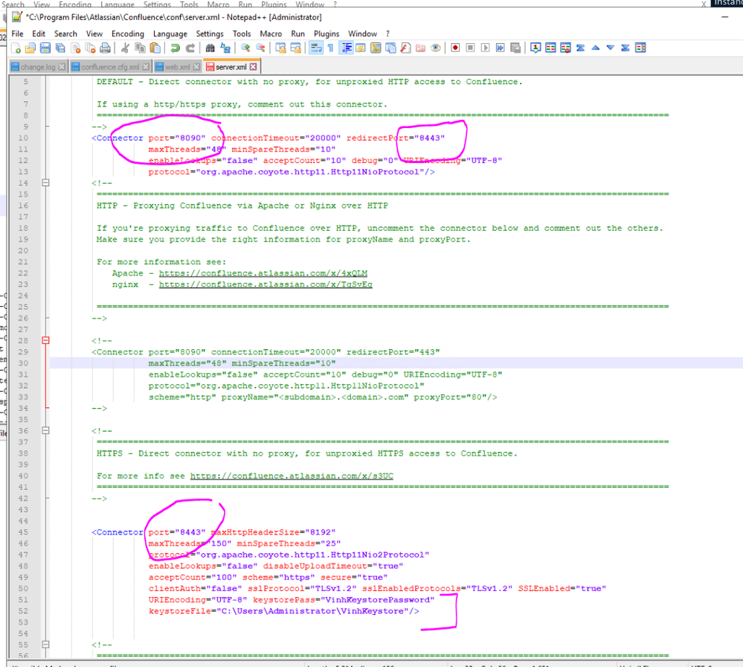This screenshot has width=743, height=667.
Task: Start macro recording with red dot icon
Action: click(455, 48)
